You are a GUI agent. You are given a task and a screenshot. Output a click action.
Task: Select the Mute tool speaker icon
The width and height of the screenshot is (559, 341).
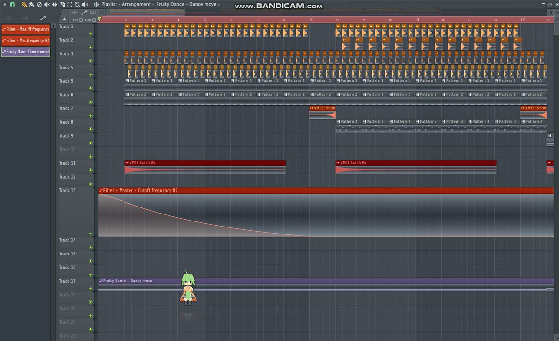(47, 5)
